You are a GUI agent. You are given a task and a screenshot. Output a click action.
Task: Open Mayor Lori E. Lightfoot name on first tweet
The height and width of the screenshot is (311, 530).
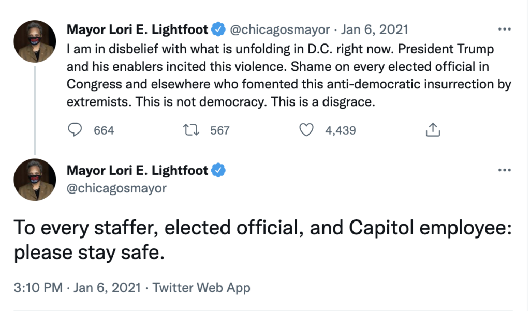(x=138, y=30)
